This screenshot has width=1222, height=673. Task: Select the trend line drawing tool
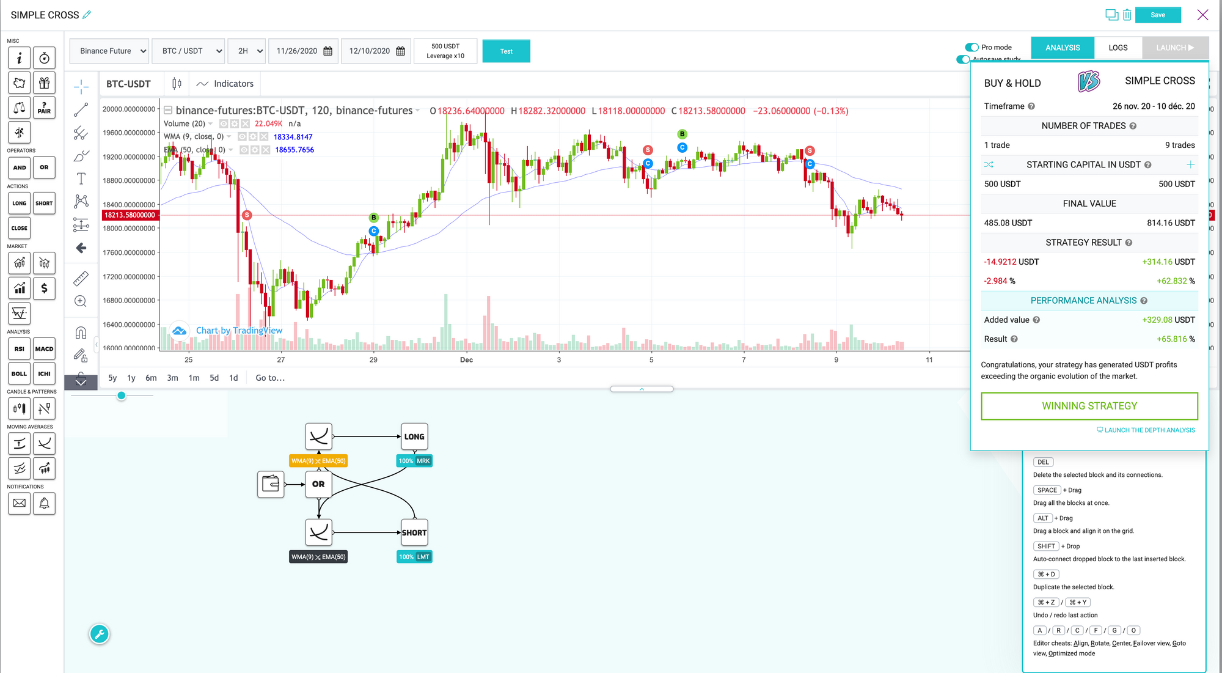[81, 110]
